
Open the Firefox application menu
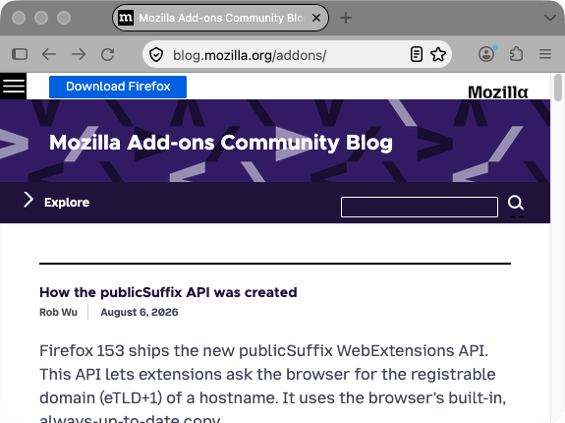pos(545,54)
